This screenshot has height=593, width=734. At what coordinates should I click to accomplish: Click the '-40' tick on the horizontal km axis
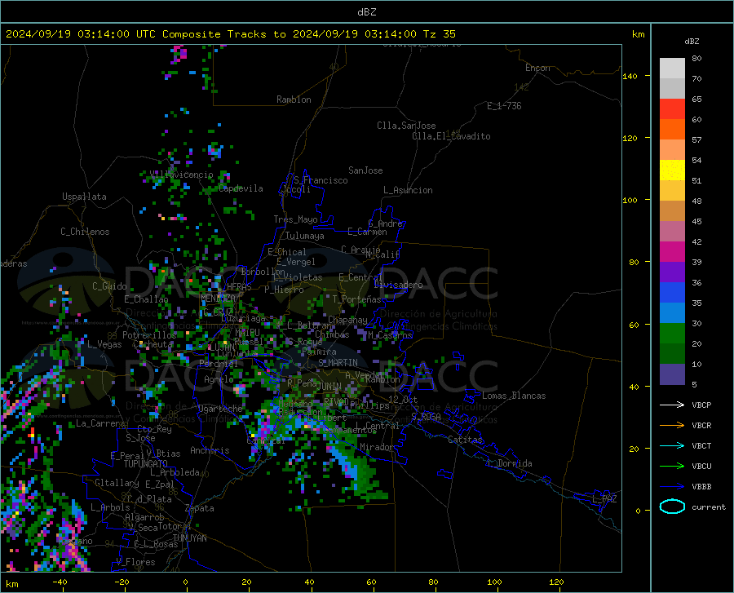[60, 582]
